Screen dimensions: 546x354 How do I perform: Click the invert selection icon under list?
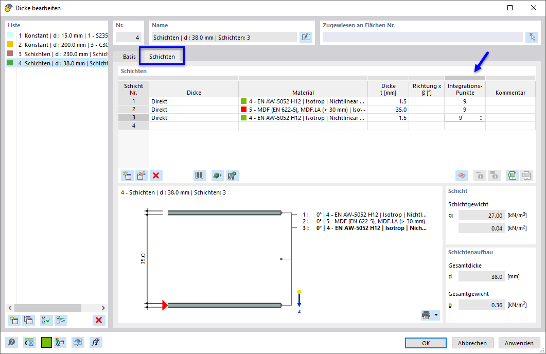point(61,320)
